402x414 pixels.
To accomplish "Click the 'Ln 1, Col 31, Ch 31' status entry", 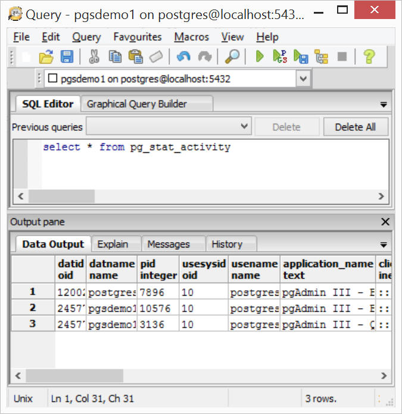I will 92,399.
